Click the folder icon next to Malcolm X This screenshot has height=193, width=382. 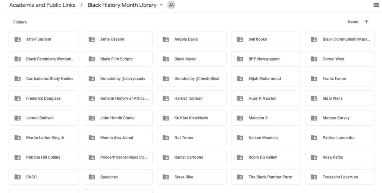pyautogui.click(x=240, y=118)
